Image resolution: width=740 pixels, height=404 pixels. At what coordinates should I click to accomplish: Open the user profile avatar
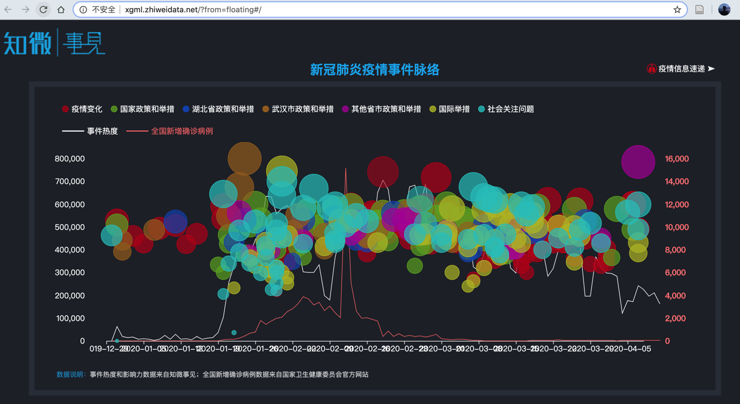pos(724,9)
